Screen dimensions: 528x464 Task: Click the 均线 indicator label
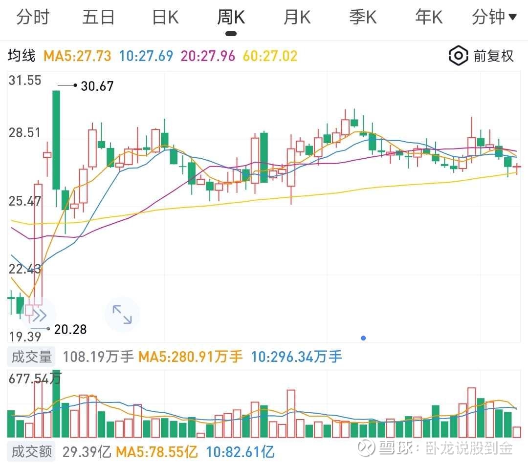[x=22, y=56]
